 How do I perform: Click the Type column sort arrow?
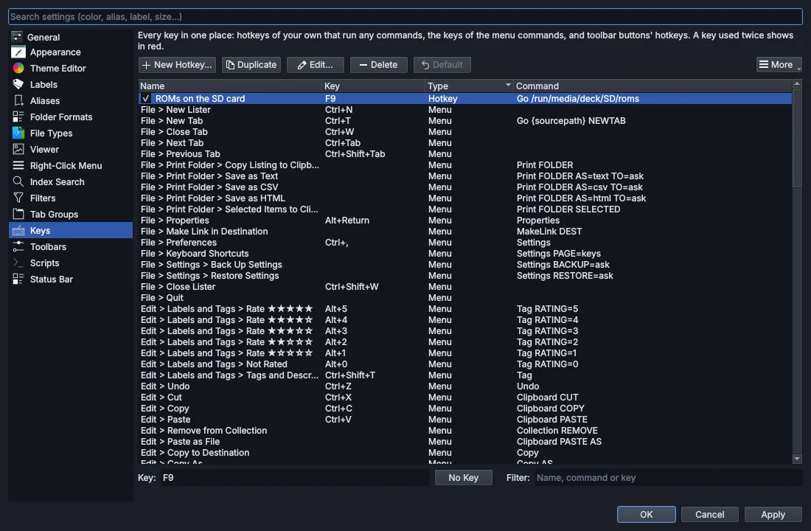pyautogui.click(x=508, y=85)
